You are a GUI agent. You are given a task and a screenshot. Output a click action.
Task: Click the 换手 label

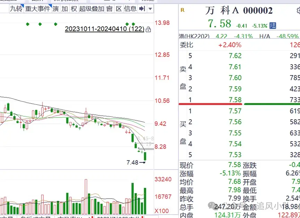(249, 199)
